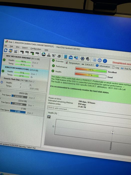Click the 204.9 GB free space bar
The image size is (131, 175).
(18, 104)
